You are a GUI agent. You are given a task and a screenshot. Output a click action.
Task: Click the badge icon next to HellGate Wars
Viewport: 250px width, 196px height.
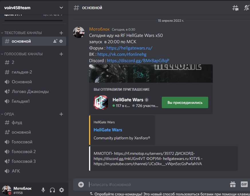point(147,100)
